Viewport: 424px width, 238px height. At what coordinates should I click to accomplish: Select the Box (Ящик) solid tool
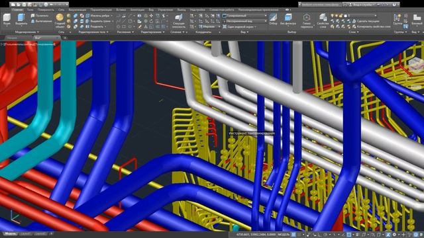[7, 20]
